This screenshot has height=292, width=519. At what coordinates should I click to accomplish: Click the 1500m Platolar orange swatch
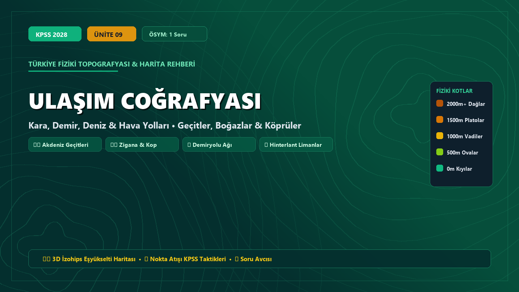tap(440, 120)
